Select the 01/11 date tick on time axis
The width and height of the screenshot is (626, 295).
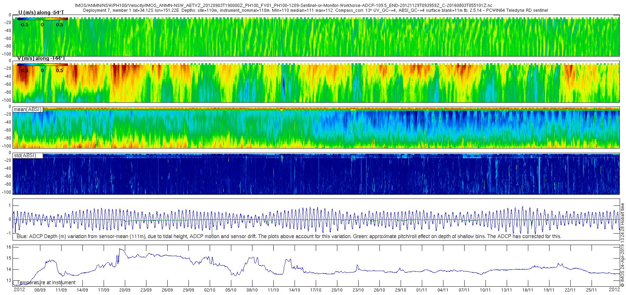coord(422,290)
